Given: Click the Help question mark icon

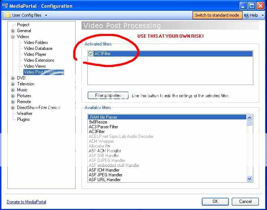Looking at the screenshot, I should 246,15.
